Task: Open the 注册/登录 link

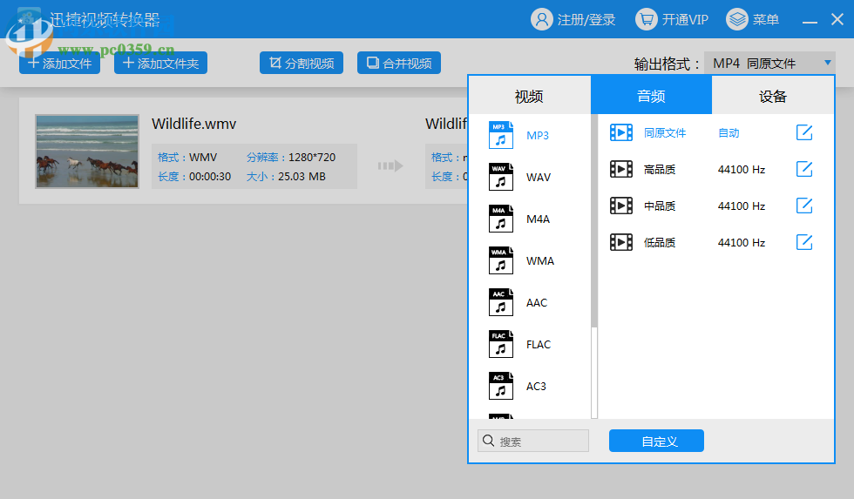Action: tap(586, 20)
